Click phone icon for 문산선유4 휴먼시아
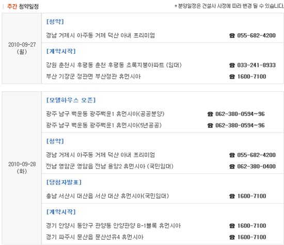 click(x=232, y=237)
